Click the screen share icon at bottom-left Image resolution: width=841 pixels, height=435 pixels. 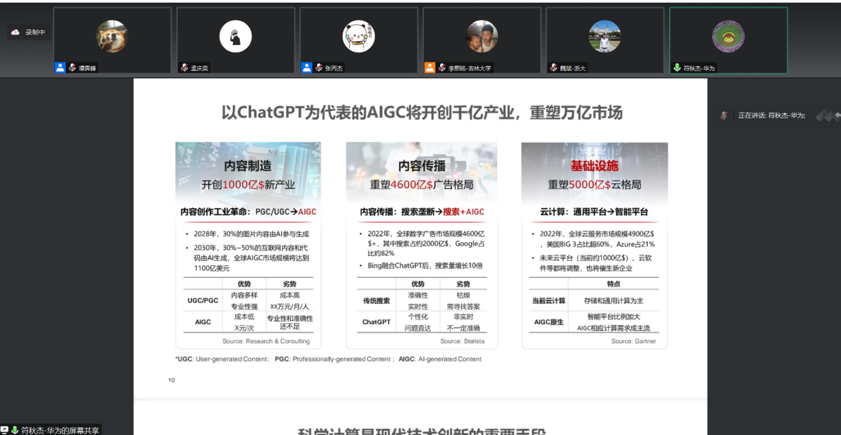[5, 430]
